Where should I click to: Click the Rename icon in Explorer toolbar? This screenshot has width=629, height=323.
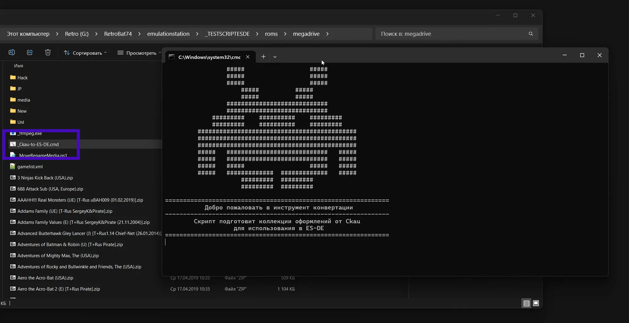tap(12, 53)
